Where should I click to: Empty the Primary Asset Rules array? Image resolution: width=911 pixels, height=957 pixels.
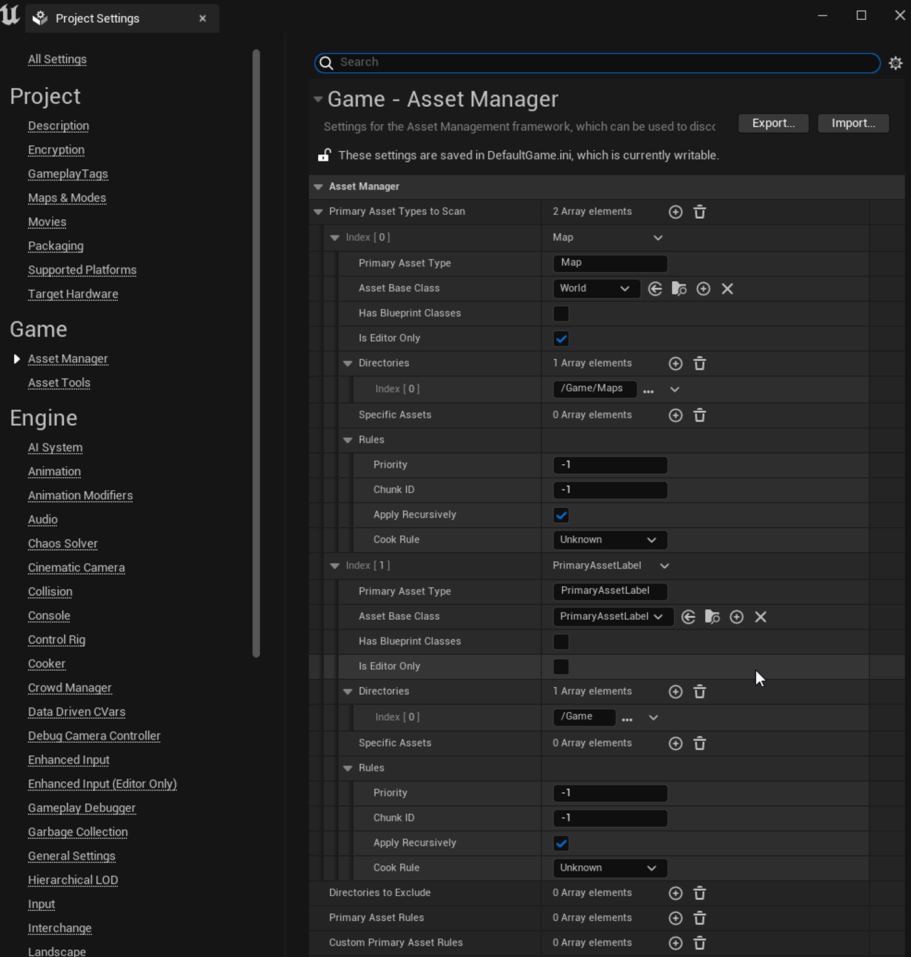click(700, 918)
